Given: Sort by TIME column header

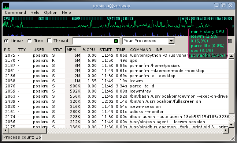Looking at the screenshot, I should [121, 50].
